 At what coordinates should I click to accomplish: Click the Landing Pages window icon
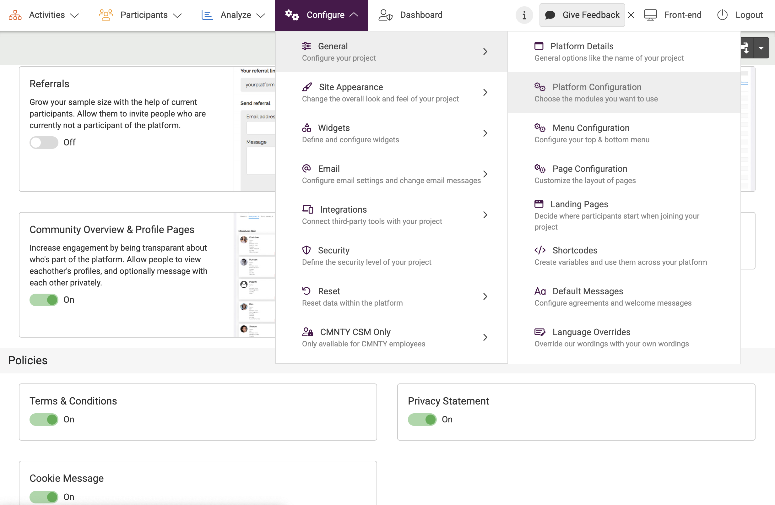pos(539,204)
